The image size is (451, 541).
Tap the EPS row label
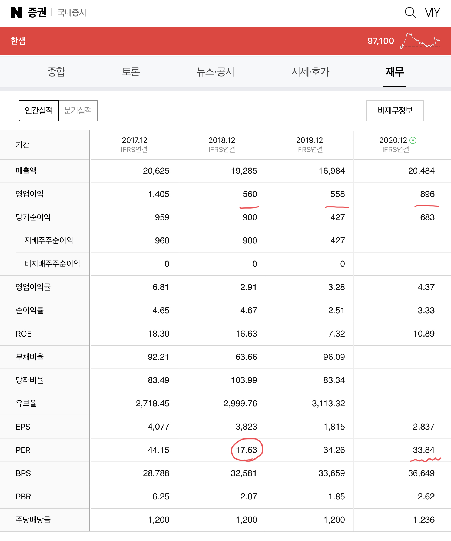[x=23, y=427]
